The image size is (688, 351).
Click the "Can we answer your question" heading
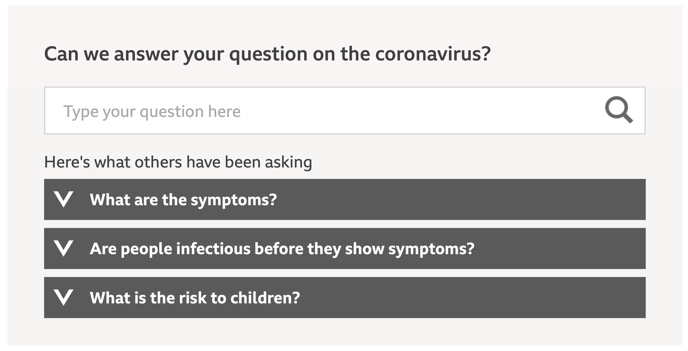[267, 54]
